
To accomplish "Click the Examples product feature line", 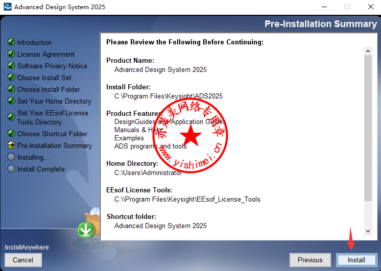I will (129, 138).
